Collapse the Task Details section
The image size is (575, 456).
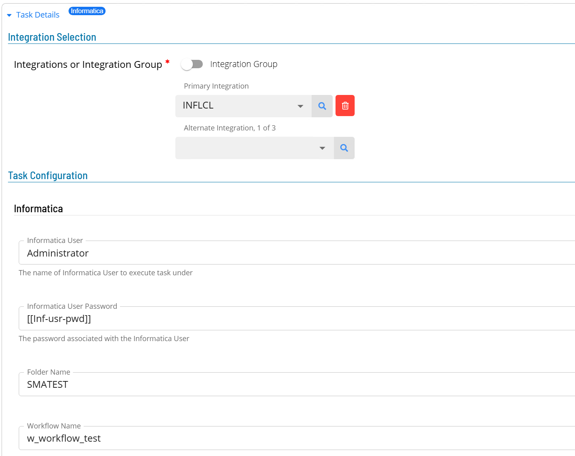(x=33, y=15)
